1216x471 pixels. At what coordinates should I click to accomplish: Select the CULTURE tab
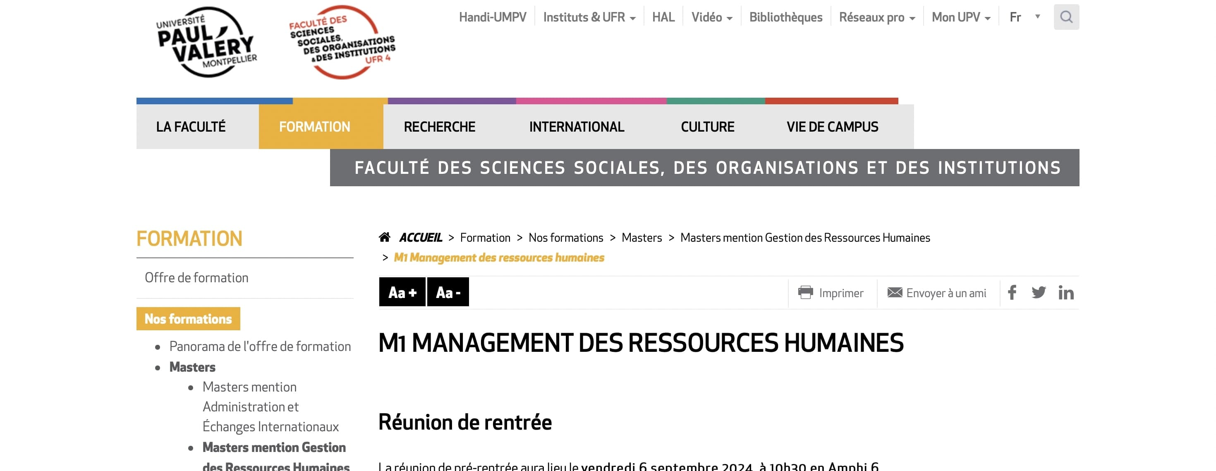(x=707, y=127)
